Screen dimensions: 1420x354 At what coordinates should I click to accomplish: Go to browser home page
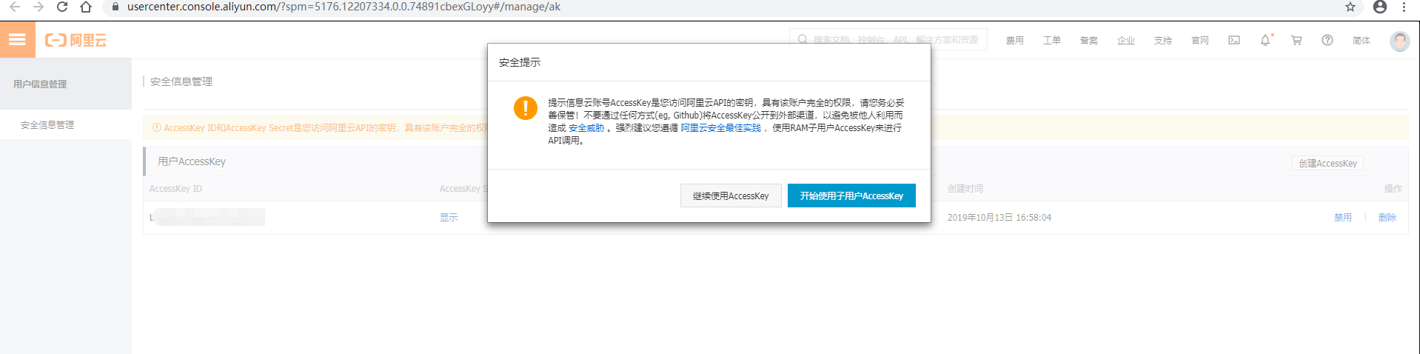click(86, 7)
